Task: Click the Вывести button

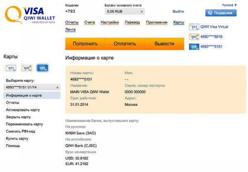Action: tap(165, 44)
